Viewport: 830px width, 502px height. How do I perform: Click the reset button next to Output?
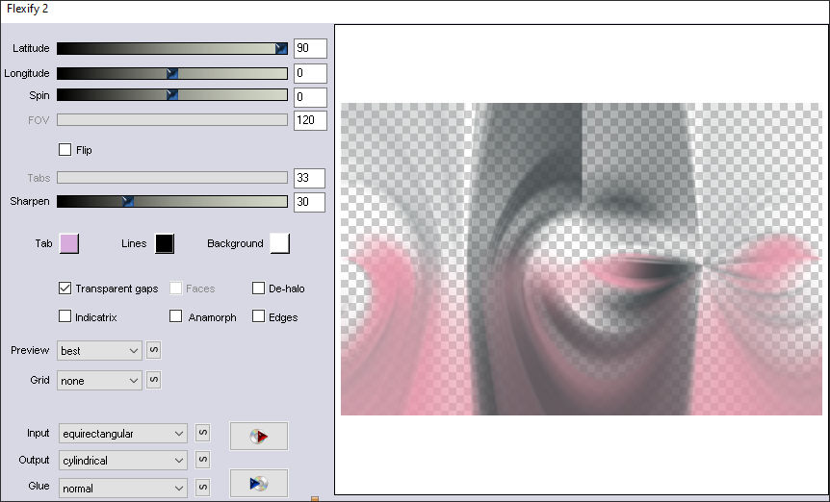(203, 460)
